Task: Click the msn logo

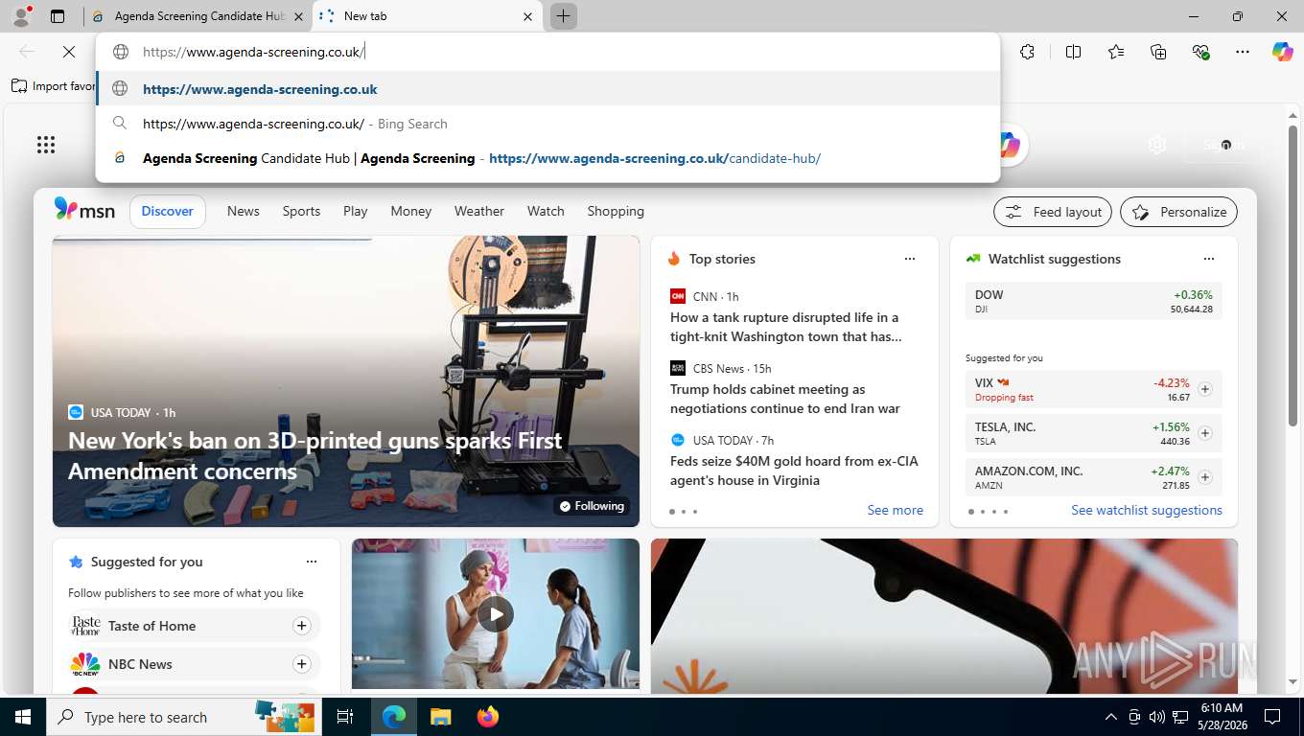Action: point(84,210)
